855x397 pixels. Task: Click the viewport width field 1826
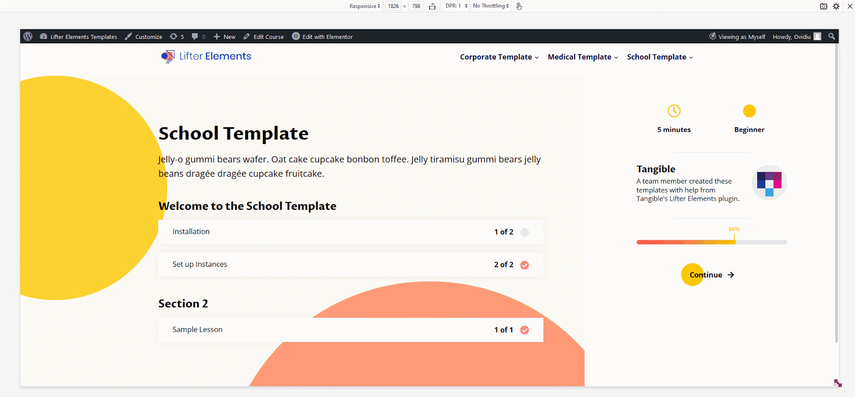393,6
